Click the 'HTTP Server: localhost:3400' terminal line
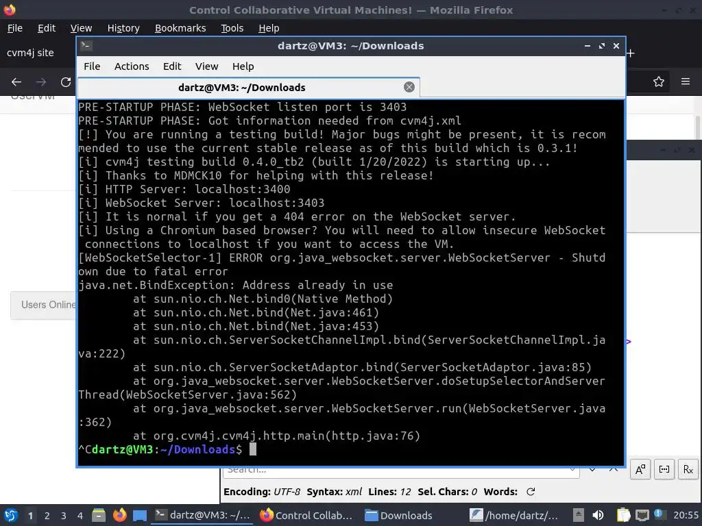This screenshot has height=526, width=702. click(x=184, y=189)
